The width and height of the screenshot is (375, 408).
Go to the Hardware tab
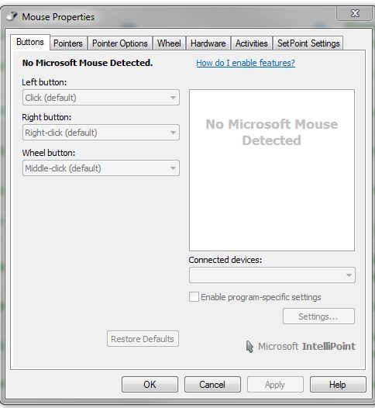point(208,43)
